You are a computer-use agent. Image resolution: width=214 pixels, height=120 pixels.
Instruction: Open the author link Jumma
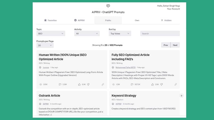pos(46,67)
